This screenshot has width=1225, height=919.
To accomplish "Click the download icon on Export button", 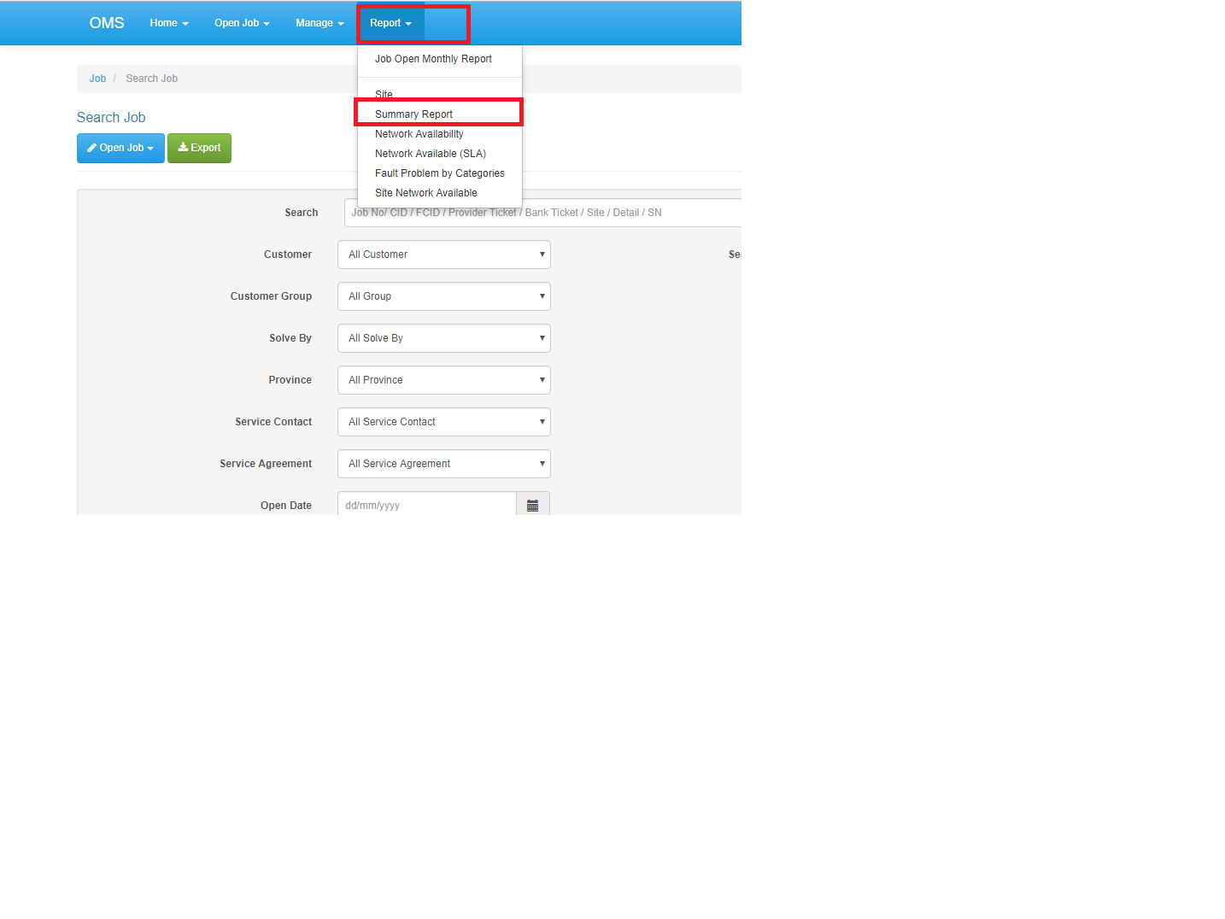I will point(183,147).
